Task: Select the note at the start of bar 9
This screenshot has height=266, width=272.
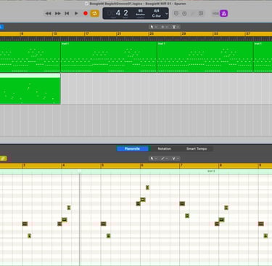Action: pos(261,224)
